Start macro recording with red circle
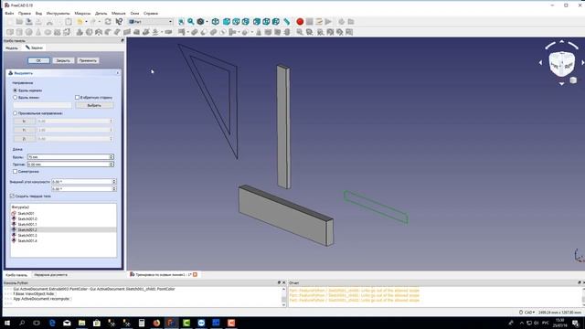Screen dimensions: 585x329 pos(300,22)
